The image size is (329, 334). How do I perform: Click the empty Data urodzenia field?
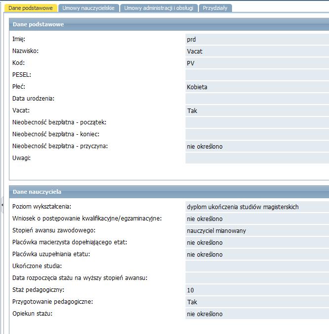[257, 99]
